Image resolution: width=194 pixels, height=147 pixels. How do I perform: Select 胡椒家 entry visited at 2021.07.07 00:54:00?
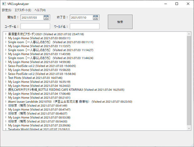(38, 122)
